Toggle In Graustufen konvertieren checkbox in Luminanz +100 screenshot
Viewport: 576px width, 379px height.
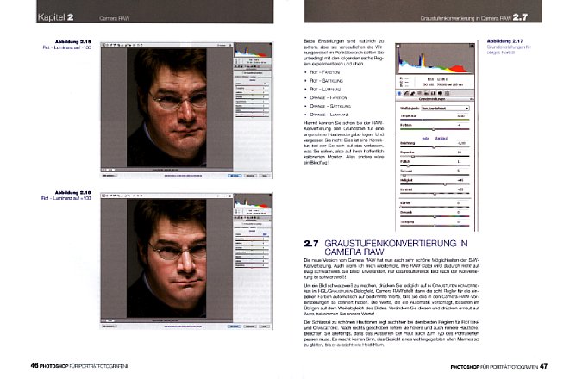click(242, 223)
